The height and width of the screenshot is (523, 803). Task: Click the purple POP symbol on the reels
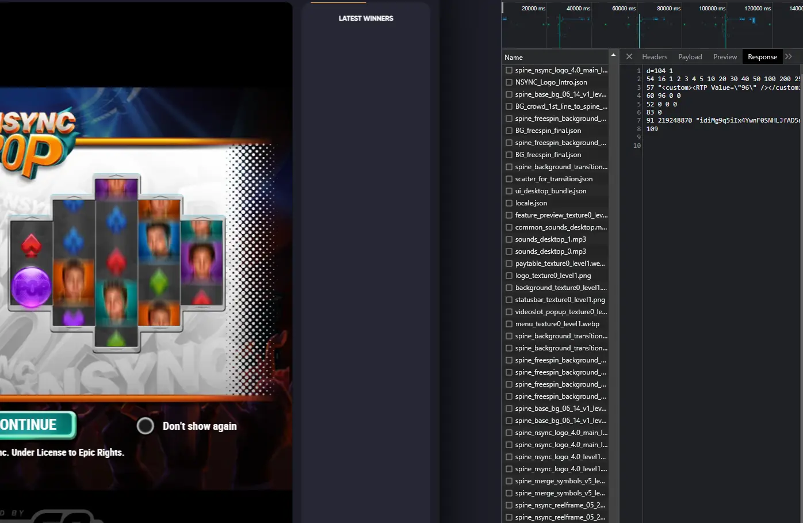coord(32,286)
